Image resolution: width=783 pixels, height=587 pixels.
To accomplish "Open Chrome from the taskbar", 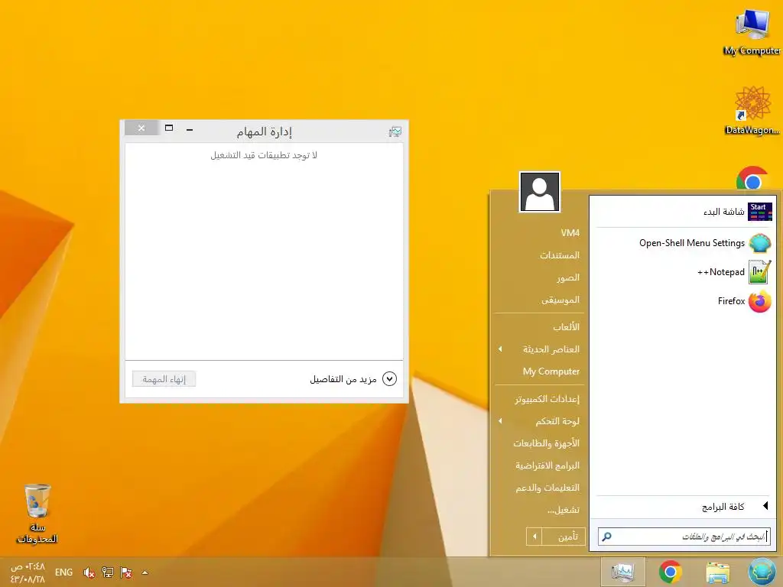I will 671,572.
